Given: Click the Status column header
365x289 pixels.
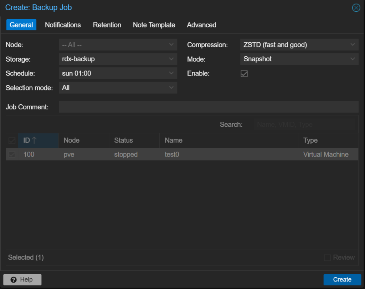Looking at the screenshot, I should click(134, 141).
